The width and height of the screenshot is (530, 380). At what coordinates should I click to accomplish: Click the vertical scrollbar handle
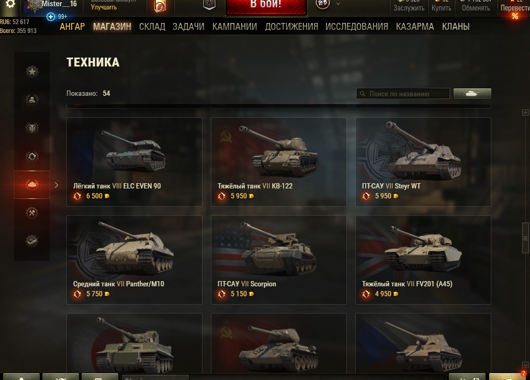coord(525,238)
